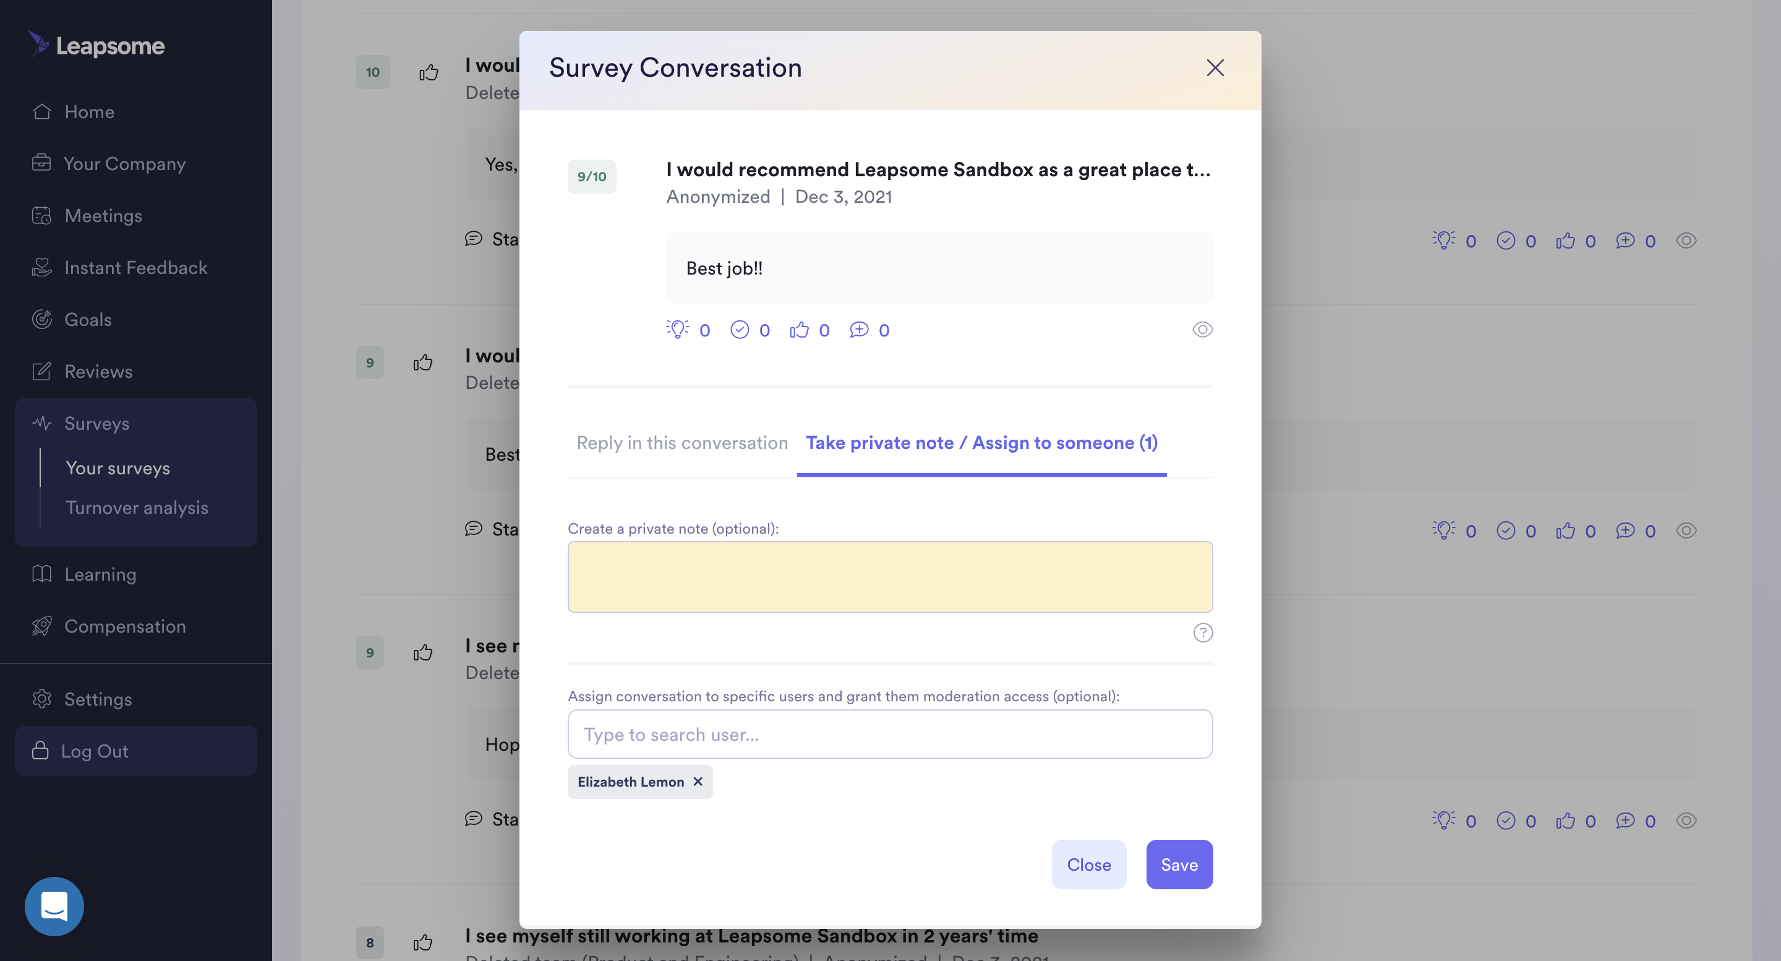Select Take private note / Assign tab
1781x961 pixels.
(981, 443)
